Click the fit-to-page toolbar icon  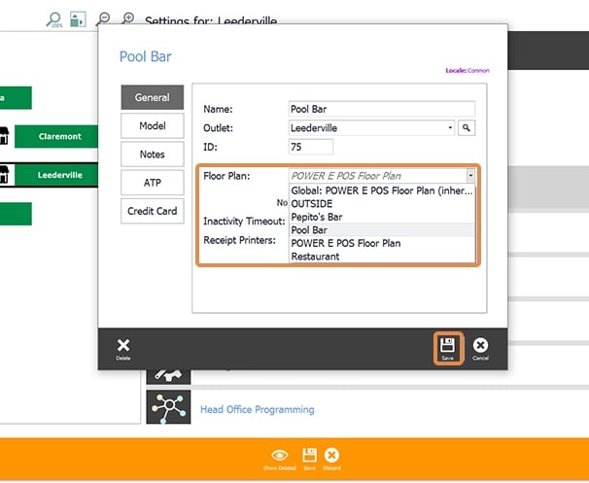(x=78, y=19)
